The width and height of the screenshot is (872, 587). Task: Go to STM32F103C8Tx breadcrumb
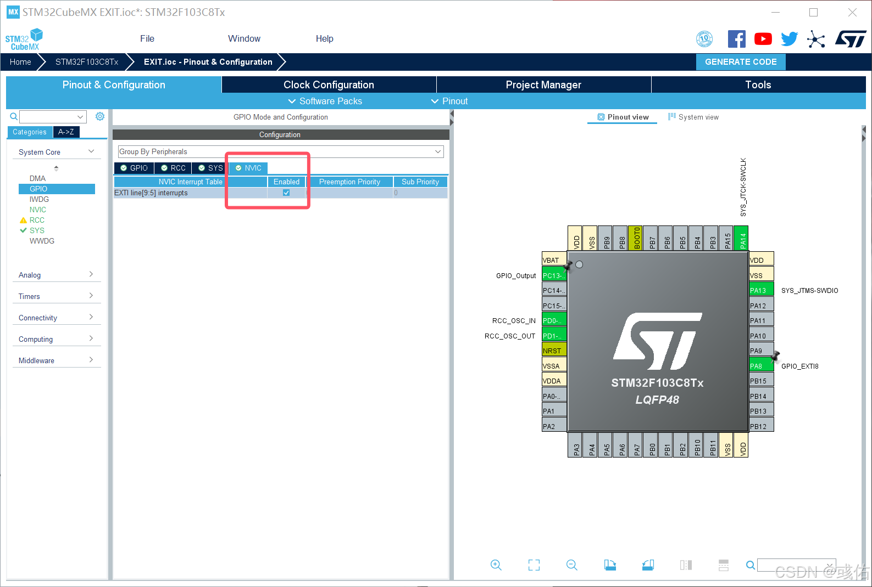[x=87, y=62]
